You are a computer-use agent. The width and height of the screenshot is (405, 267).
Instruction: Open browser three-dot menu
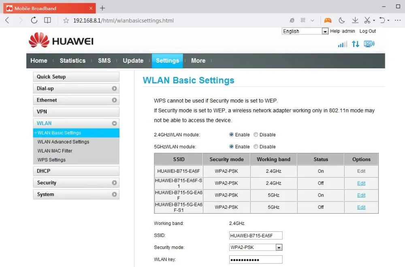[398, 20]
